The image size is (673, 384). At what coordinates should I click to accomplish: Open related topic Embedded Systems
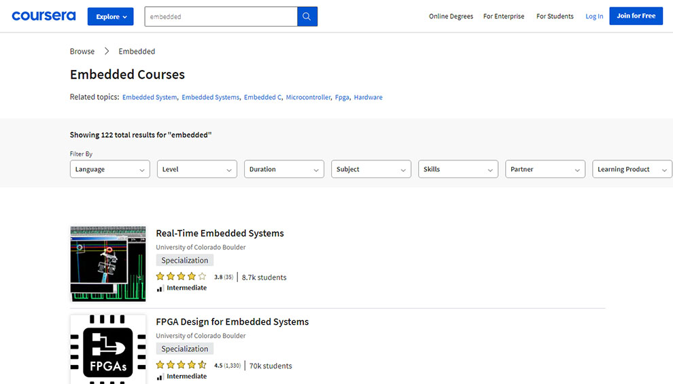[x=210, y=97]
